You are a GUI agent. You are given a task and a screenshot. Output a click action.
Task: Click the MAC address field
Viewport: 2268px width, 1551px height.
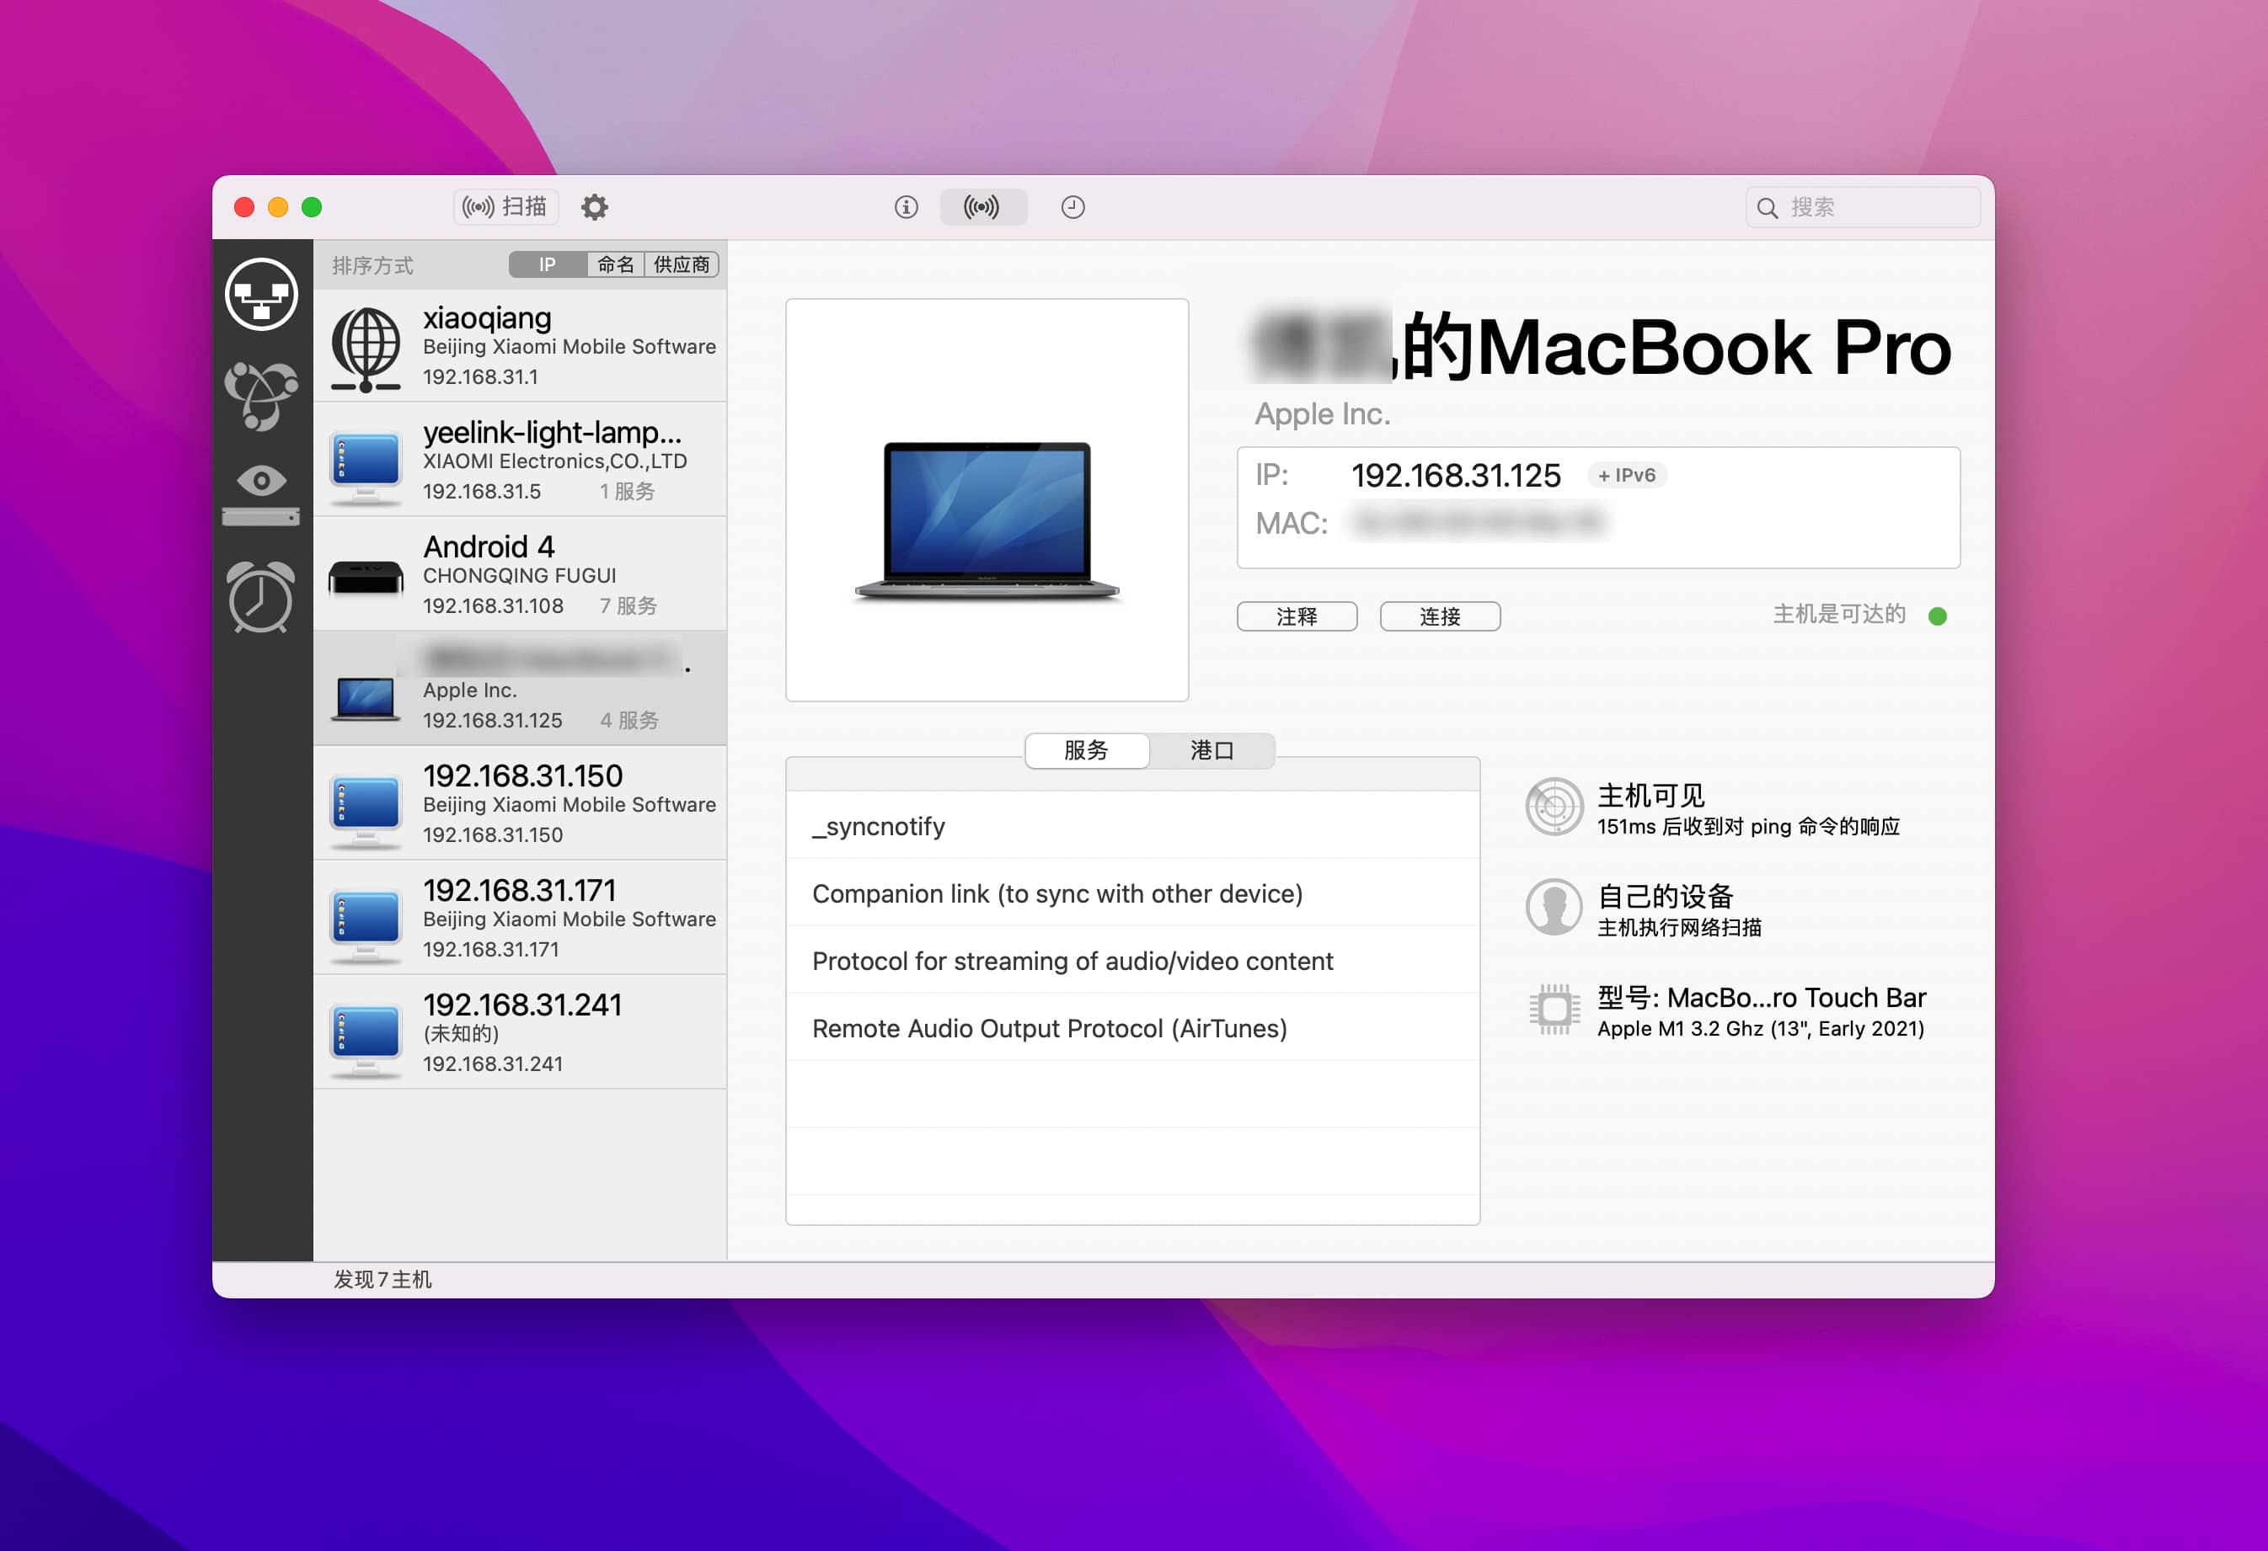(1479, 523)
